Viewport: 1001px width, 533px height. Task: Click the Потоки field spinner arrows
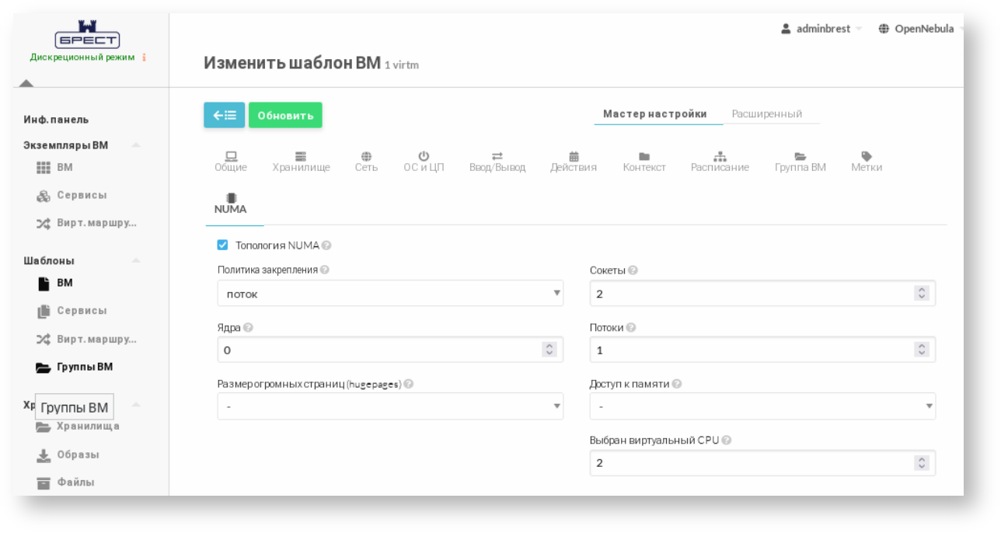922,350
